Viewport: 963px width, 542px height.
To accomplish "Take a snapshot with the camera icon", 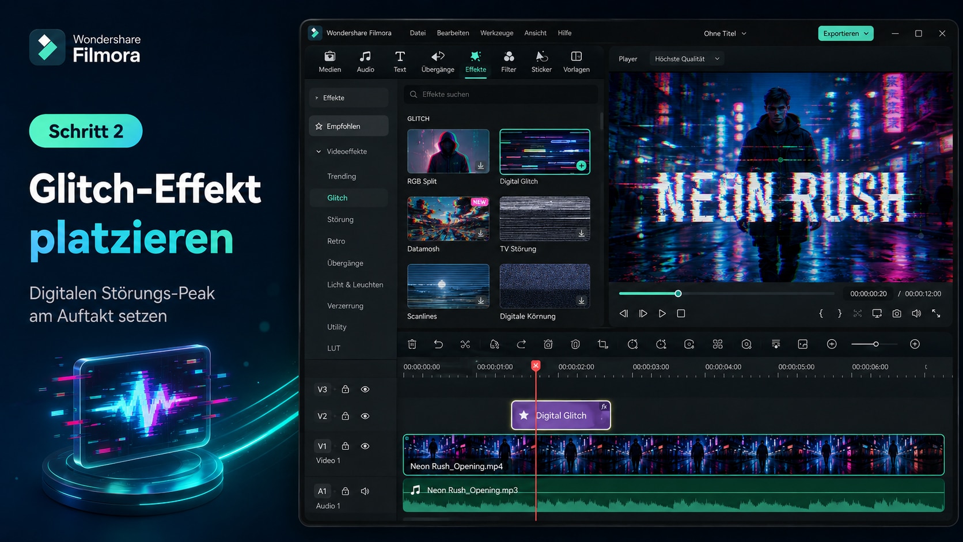I will point(897,313).
